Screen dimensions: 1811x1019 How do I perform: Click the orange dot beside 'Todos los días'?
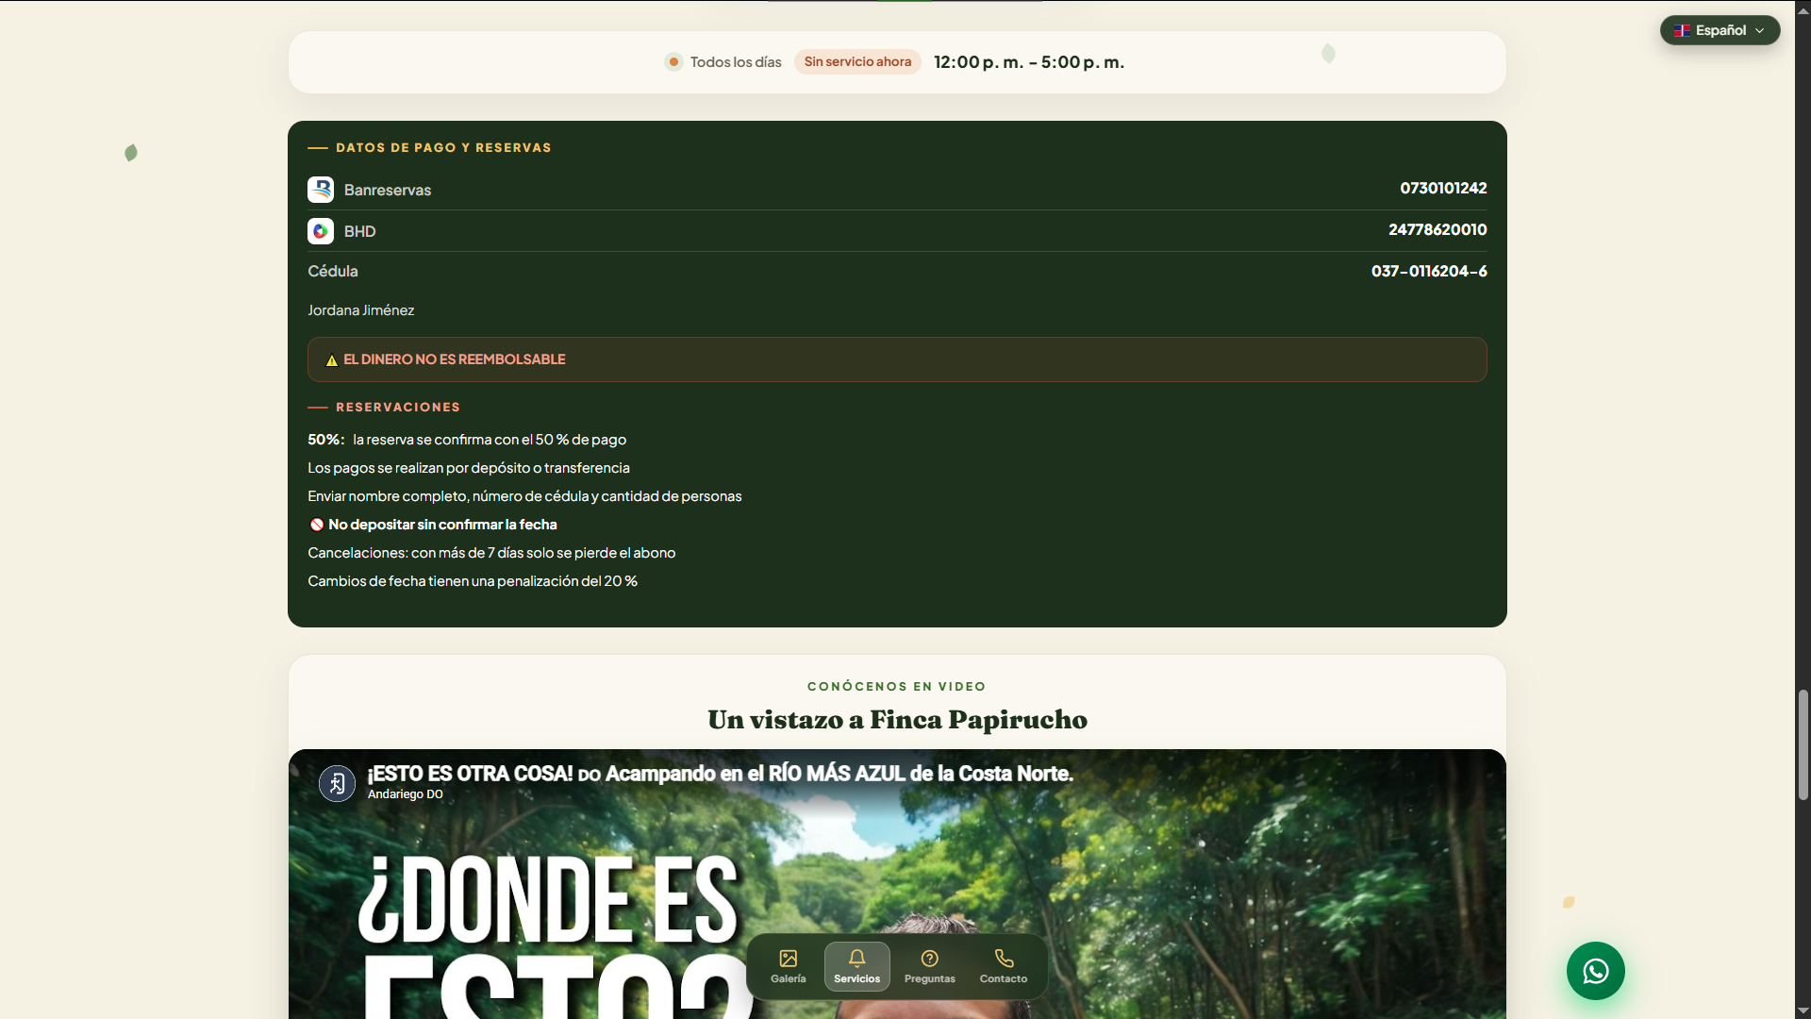(673, 62)
